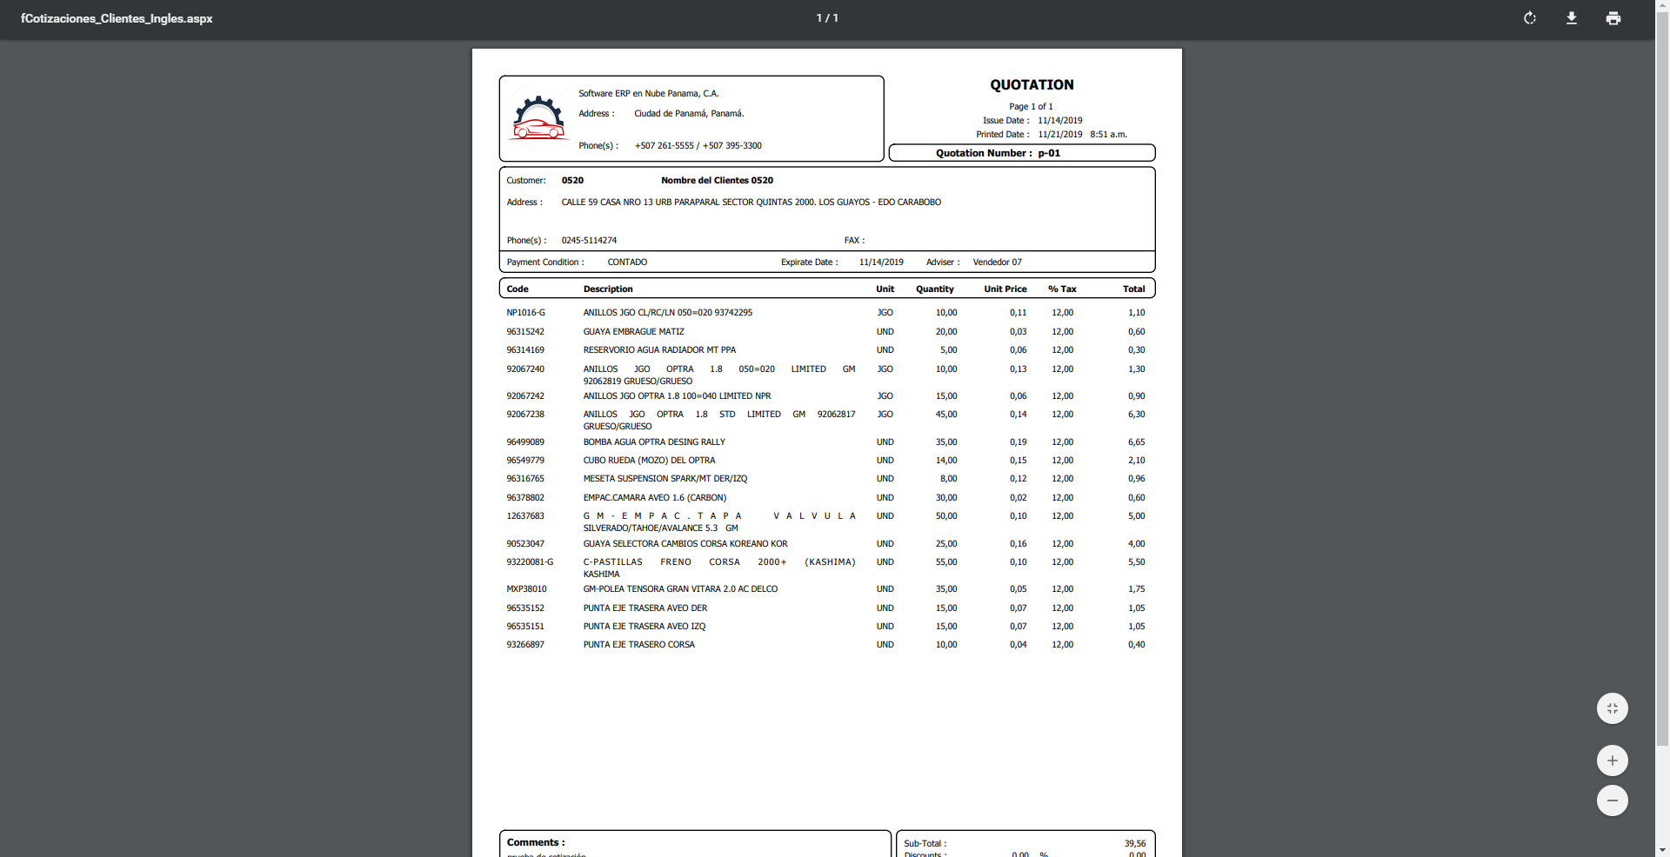Click description GUAYA SELECTORA CAMBIOS CORSA KOREANO

click(x=685, y=543)
